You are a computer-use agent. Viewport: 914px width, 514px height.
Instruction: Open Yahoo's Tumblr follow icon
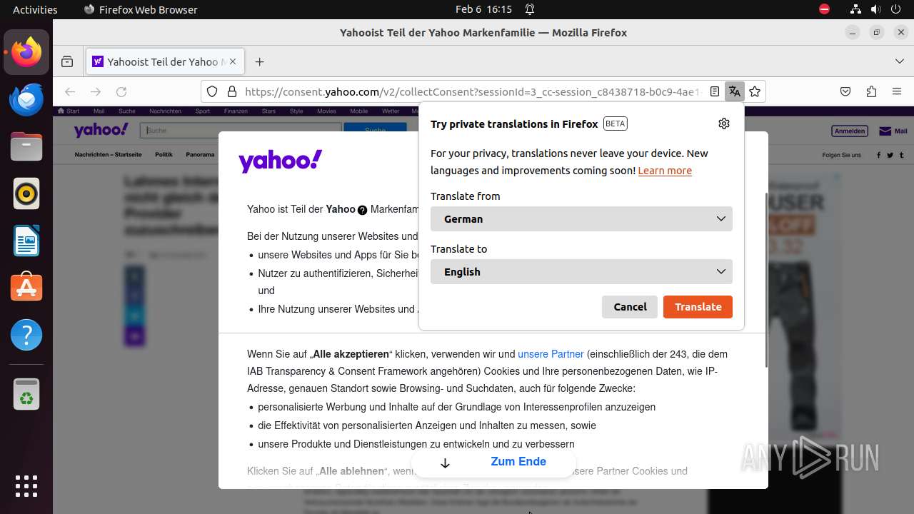pos(902,155)
